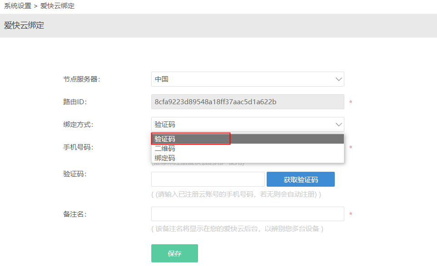Click the 路由ID field with the hash value
Screen dimensions: 437x266
click(248, 102)
